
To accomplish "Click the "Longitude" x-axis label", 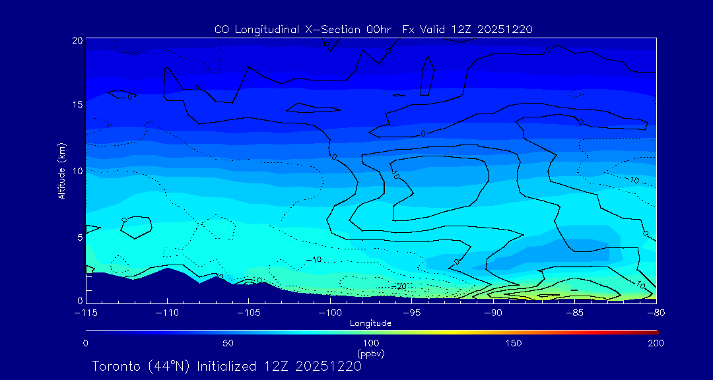I will (x=370, y=323).
